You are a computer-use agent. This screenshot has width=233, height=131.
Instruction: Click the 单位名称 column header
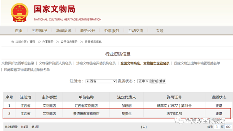pos(86,97)
